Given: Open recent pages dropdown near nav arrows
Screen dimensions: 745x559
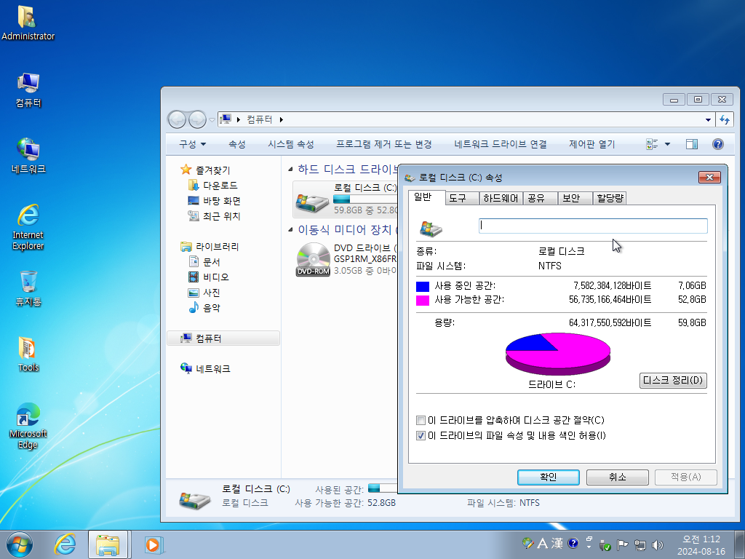Looking at the screenshot, I should [x=212, y=120].
